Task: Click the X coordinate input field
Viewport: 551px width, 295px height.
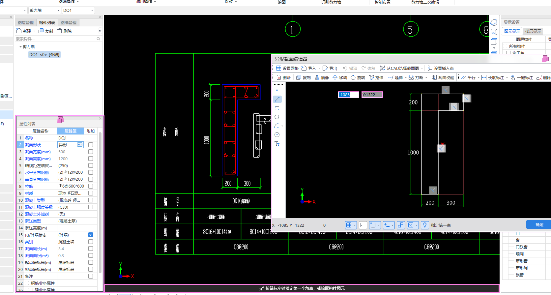Action: tap(348, 95)
